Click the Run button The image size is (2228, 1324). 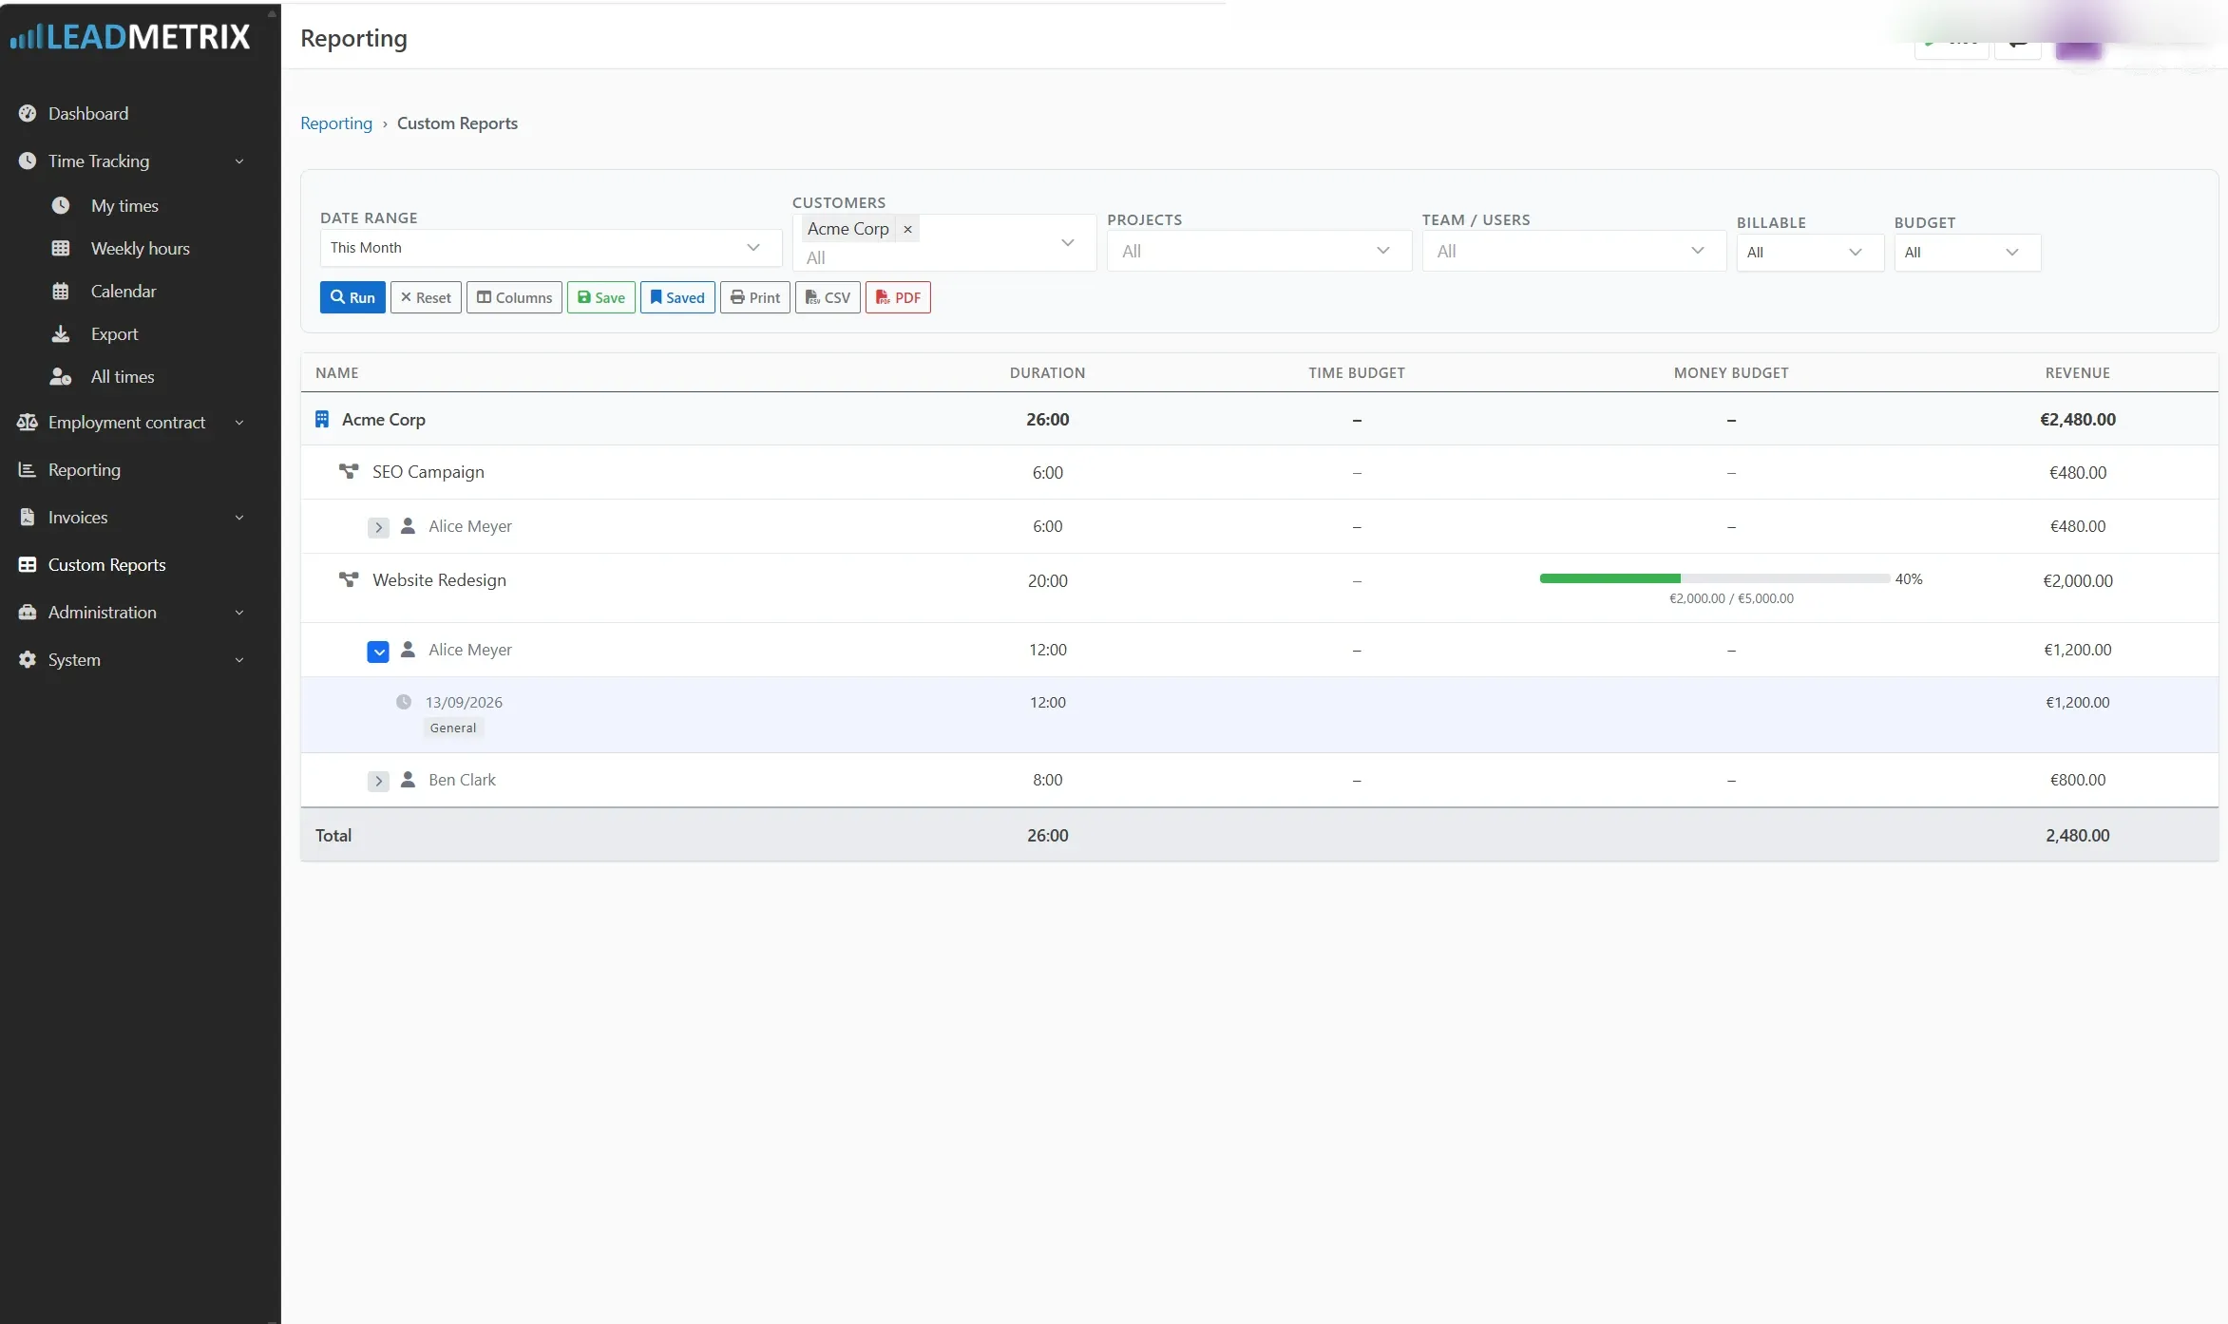pyautogui.click(x=352, y=297)
